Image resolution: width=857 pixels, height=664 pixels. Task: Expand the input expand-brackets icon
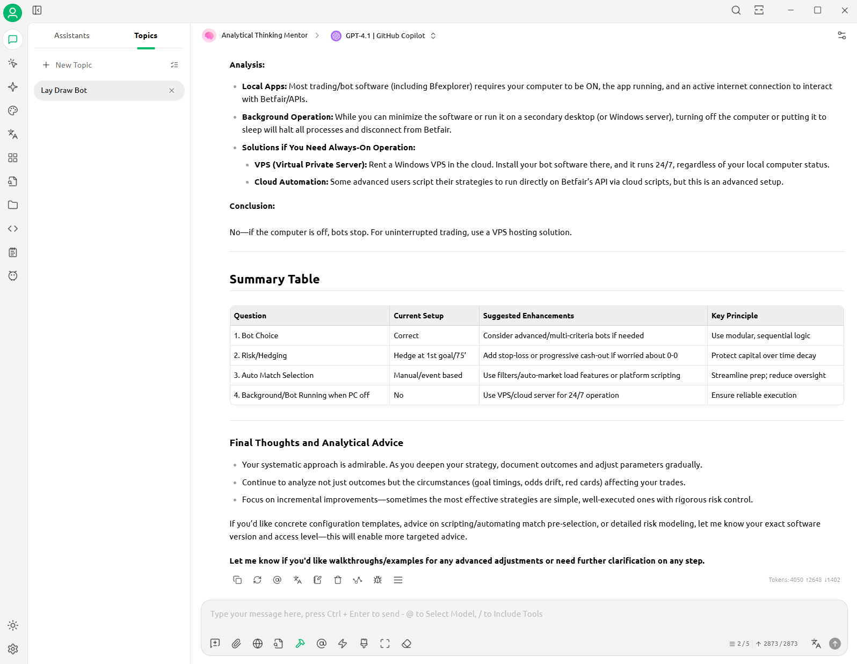[x=385, y=644]
